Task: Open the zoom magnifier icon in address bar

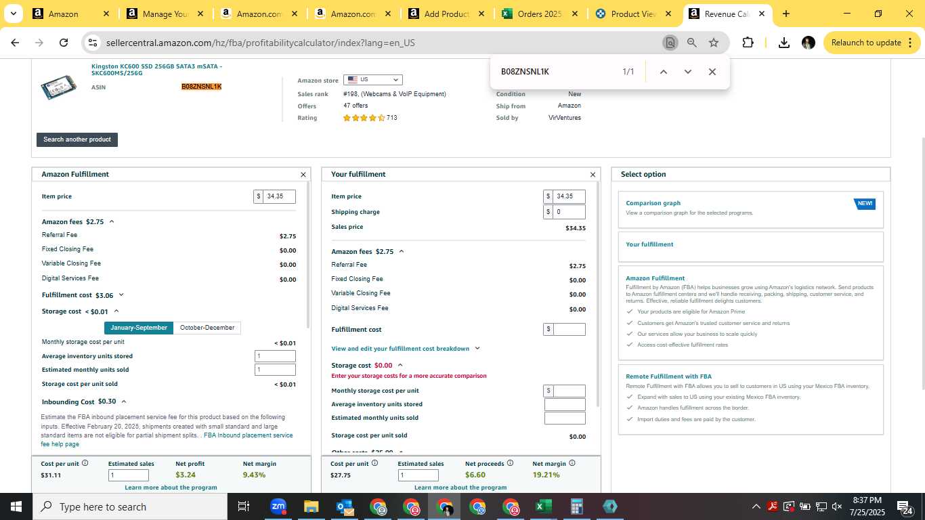Action: [692, 43]
